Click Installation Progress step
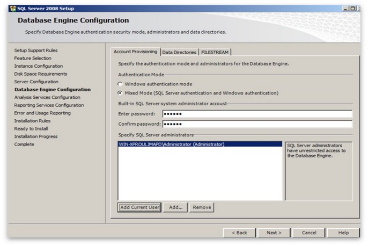368x246 pixels. (35, 136)
